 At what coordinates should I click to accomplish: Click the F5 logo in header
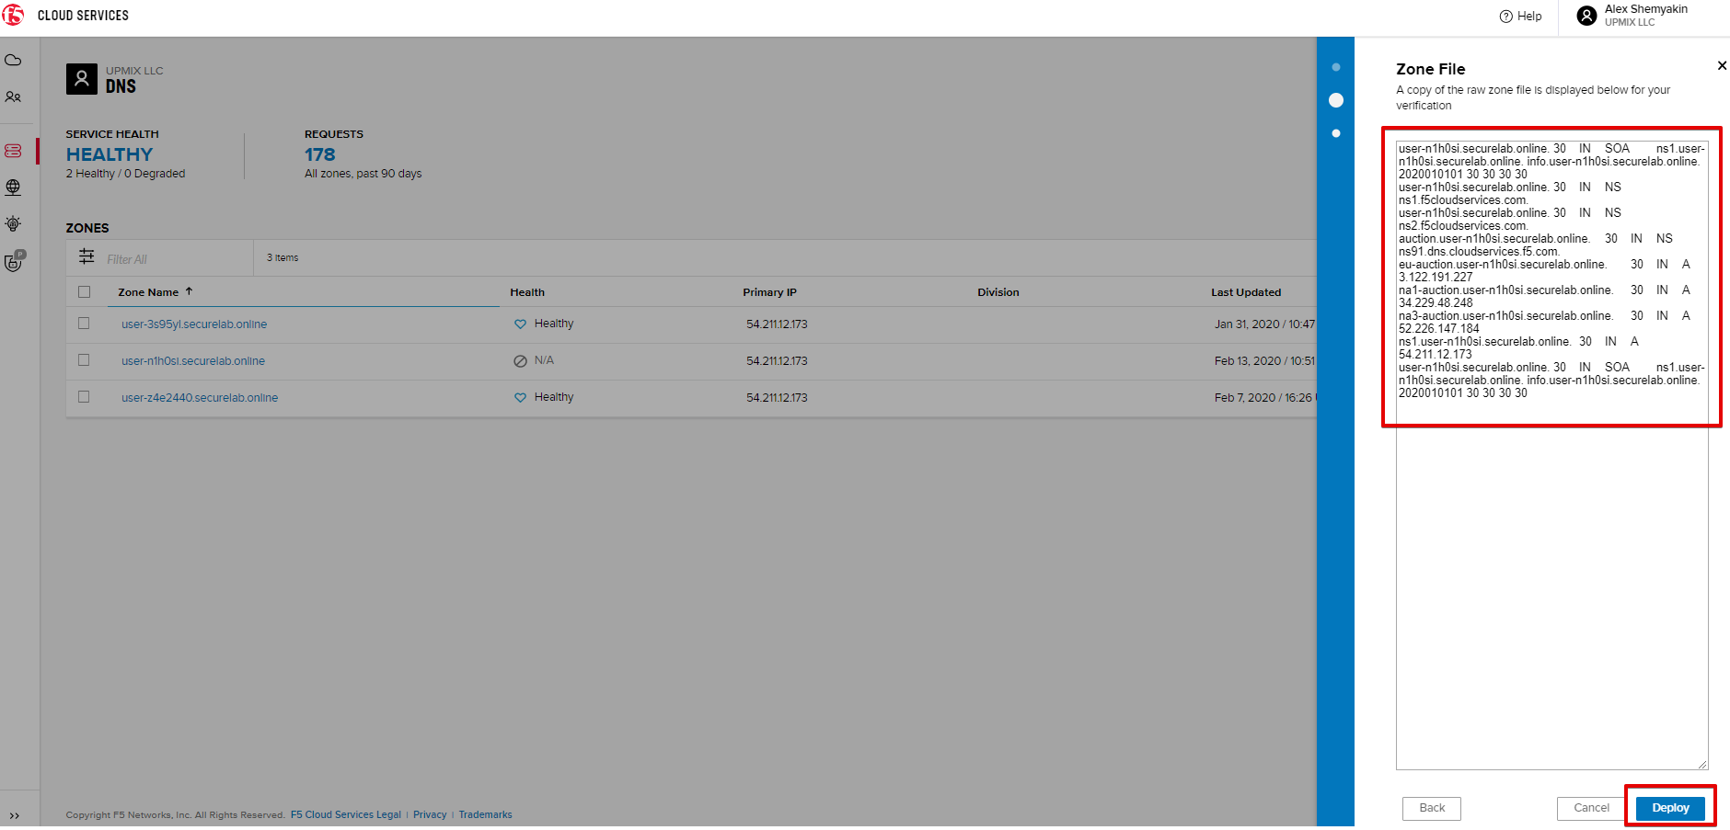tap(14, 15)
